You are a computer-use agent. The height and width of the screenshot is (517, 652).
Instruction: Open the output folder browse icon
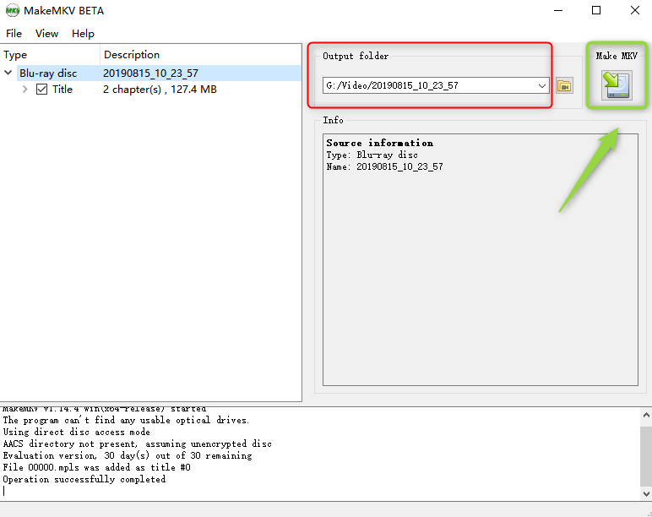click(x=564, y=85)
